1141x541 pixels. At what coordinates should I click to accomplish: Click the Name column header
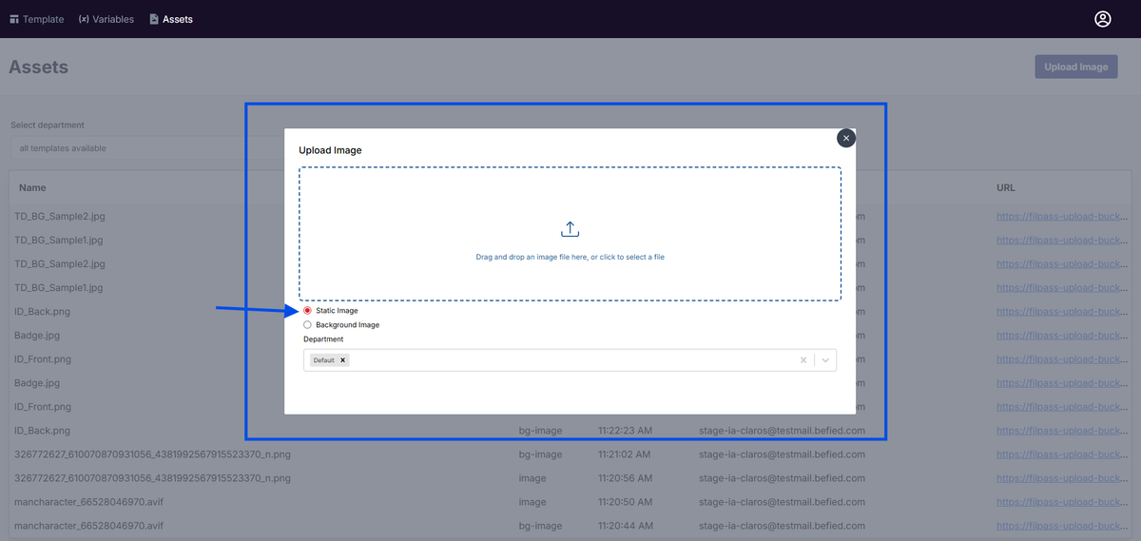[32, 188]
